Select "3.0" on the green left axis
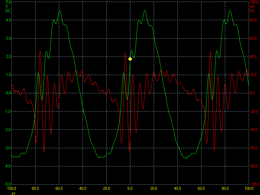Screen dimensions: 260x195 pyautogui.click(x=8, y=38)
